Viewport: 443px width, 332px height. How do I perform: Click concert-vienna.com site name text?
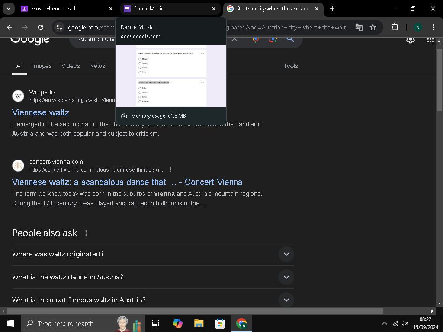click(56, 162)
